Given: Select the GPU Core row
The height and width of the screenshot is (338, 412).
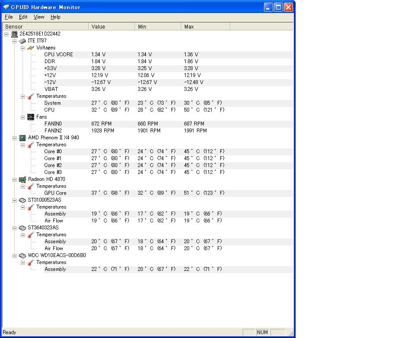Looking at the screenshot, I should point(168,193).
